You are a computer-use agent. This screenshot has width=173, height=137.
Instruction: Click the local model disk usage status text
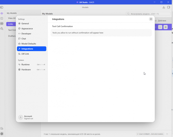[x=72, y=134]
